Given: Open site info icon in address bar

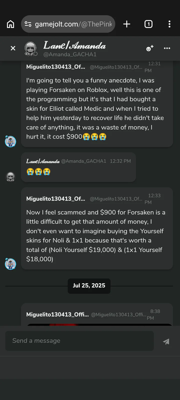Looking at the screenshot, I should 28,24.
